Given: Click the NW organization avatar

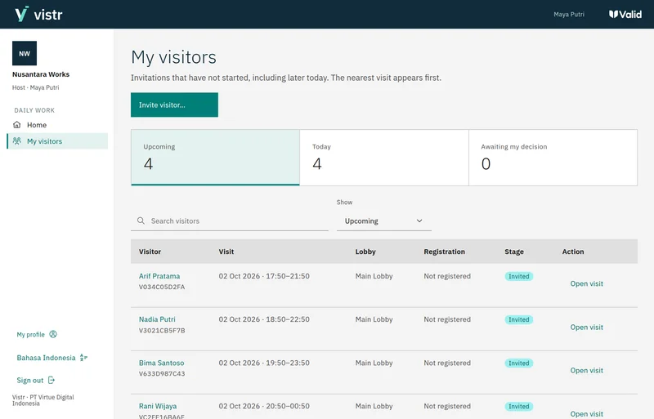Looking at the screenshot, I should 25,53.
